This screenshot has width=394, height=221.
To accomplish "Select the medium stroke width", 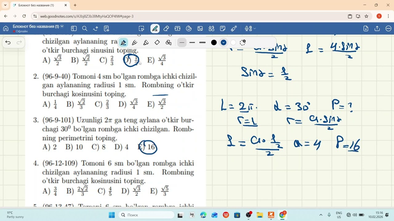I will (x=192, y=42).
